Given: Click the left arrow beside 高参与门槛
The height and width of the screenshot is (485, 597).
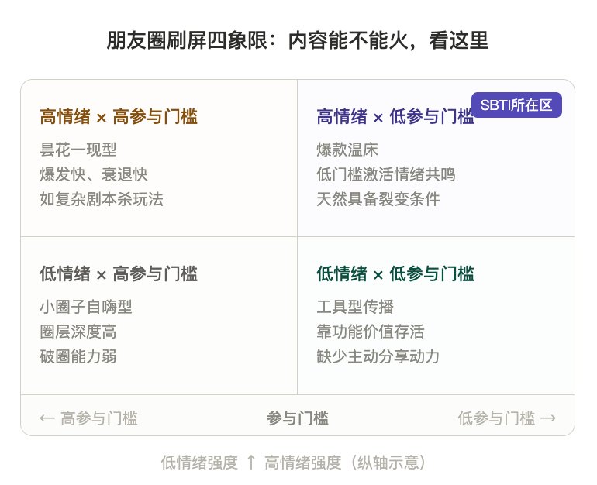Looking at the screenshot, I should pyautogui.click(x=47, y=418).
